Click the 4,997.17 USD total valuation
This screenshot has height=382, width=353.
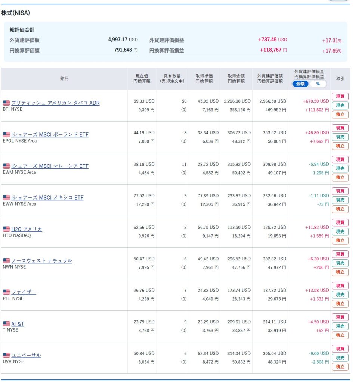[x=123, y=40]
